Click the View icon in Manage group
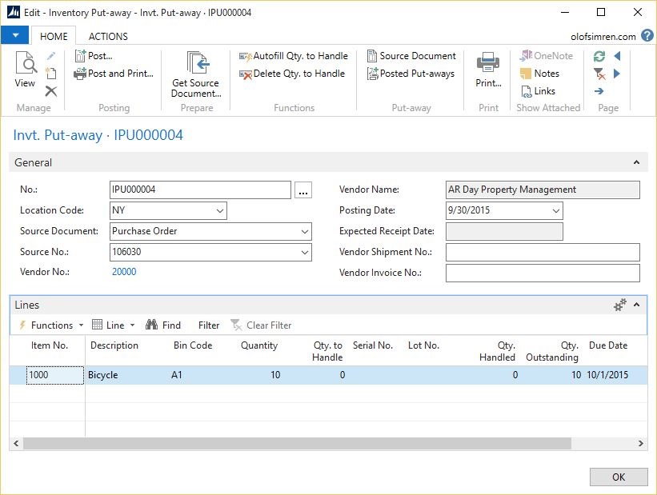 click(x=26, y=69)
